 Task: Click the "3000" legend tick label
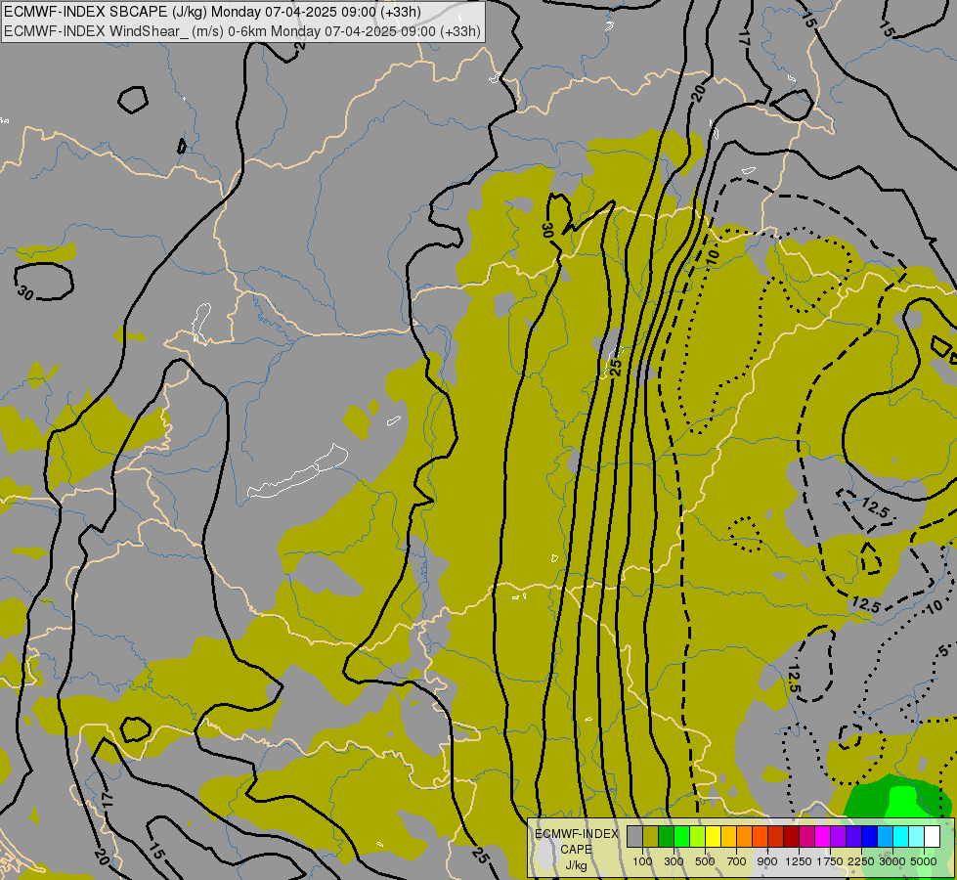pyautogui.click(x=892, y=861)
